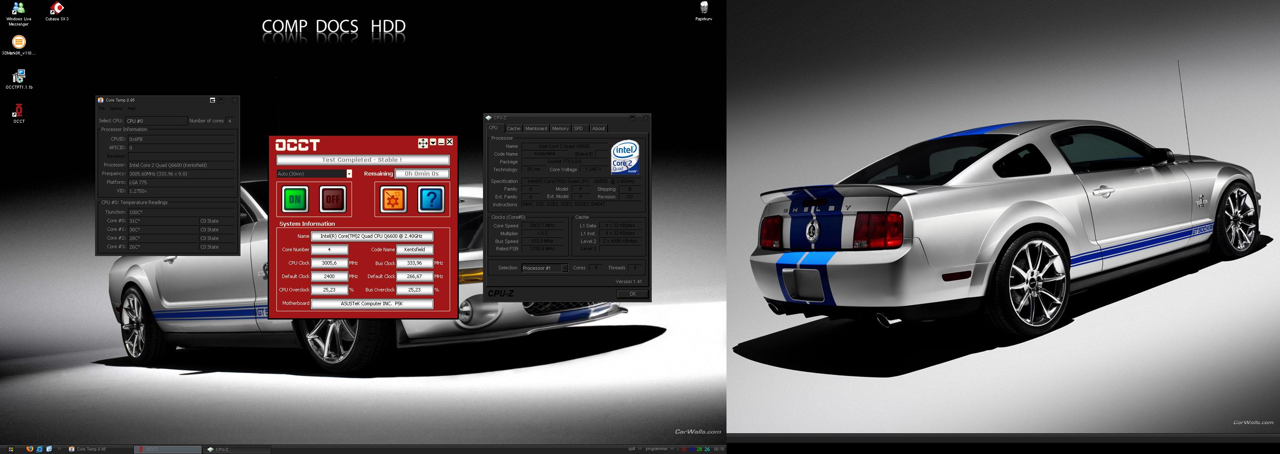Click the COMP desktop label
This screenshot has width=1280, height=454.
point(285,26)
